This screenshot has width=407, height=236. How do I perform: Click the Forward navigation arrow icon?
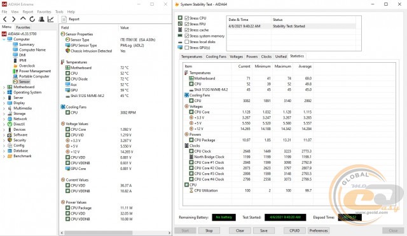14,19
